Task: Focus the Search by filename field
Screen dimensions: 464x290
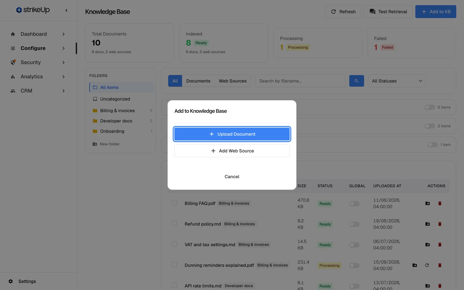Action: point(300,81)
